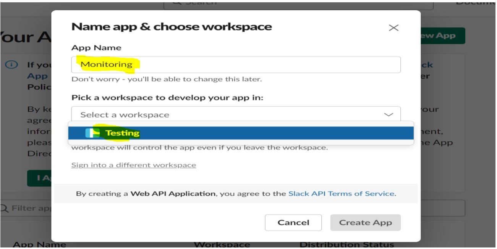Image resolution: width=497 pixels, height=249 pixels.
Task: Click the 'Don't worry' hint text
Action: click(167, 80)
